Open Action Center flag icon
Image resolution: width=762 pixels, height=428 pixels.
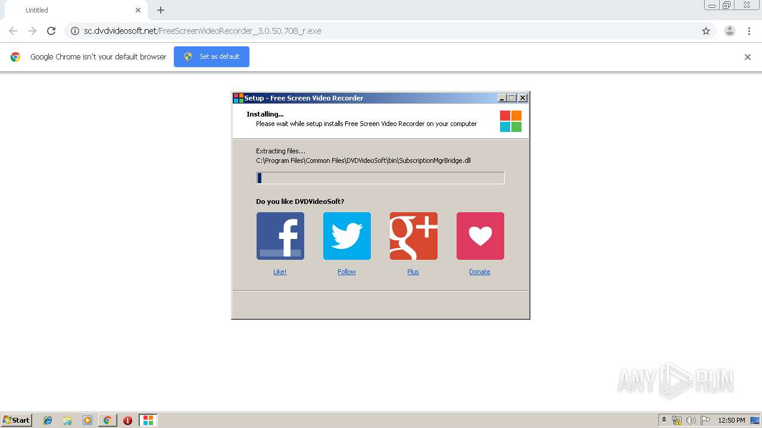click(x=705, y=420)
